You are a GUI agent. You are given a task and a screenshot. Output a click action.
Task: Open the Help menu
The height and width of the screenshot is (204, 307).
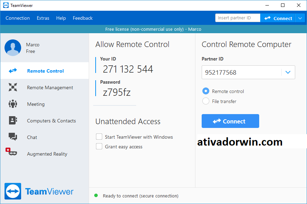pos(61,18)
